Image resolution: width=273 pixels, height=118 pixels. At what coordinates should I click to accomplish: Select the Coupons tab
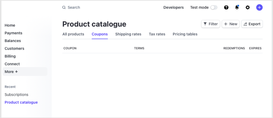[100, 34]
